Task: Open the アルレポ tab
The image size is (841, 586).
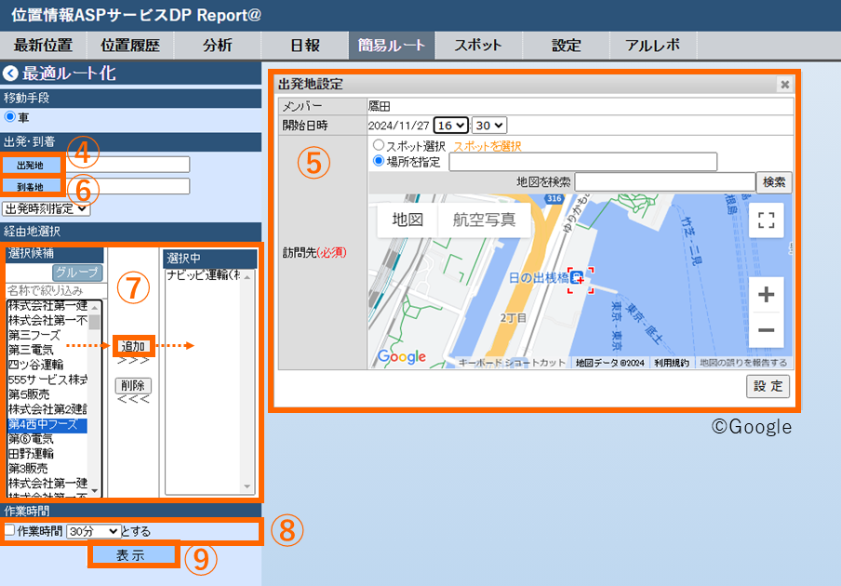Action: [653, 45]
